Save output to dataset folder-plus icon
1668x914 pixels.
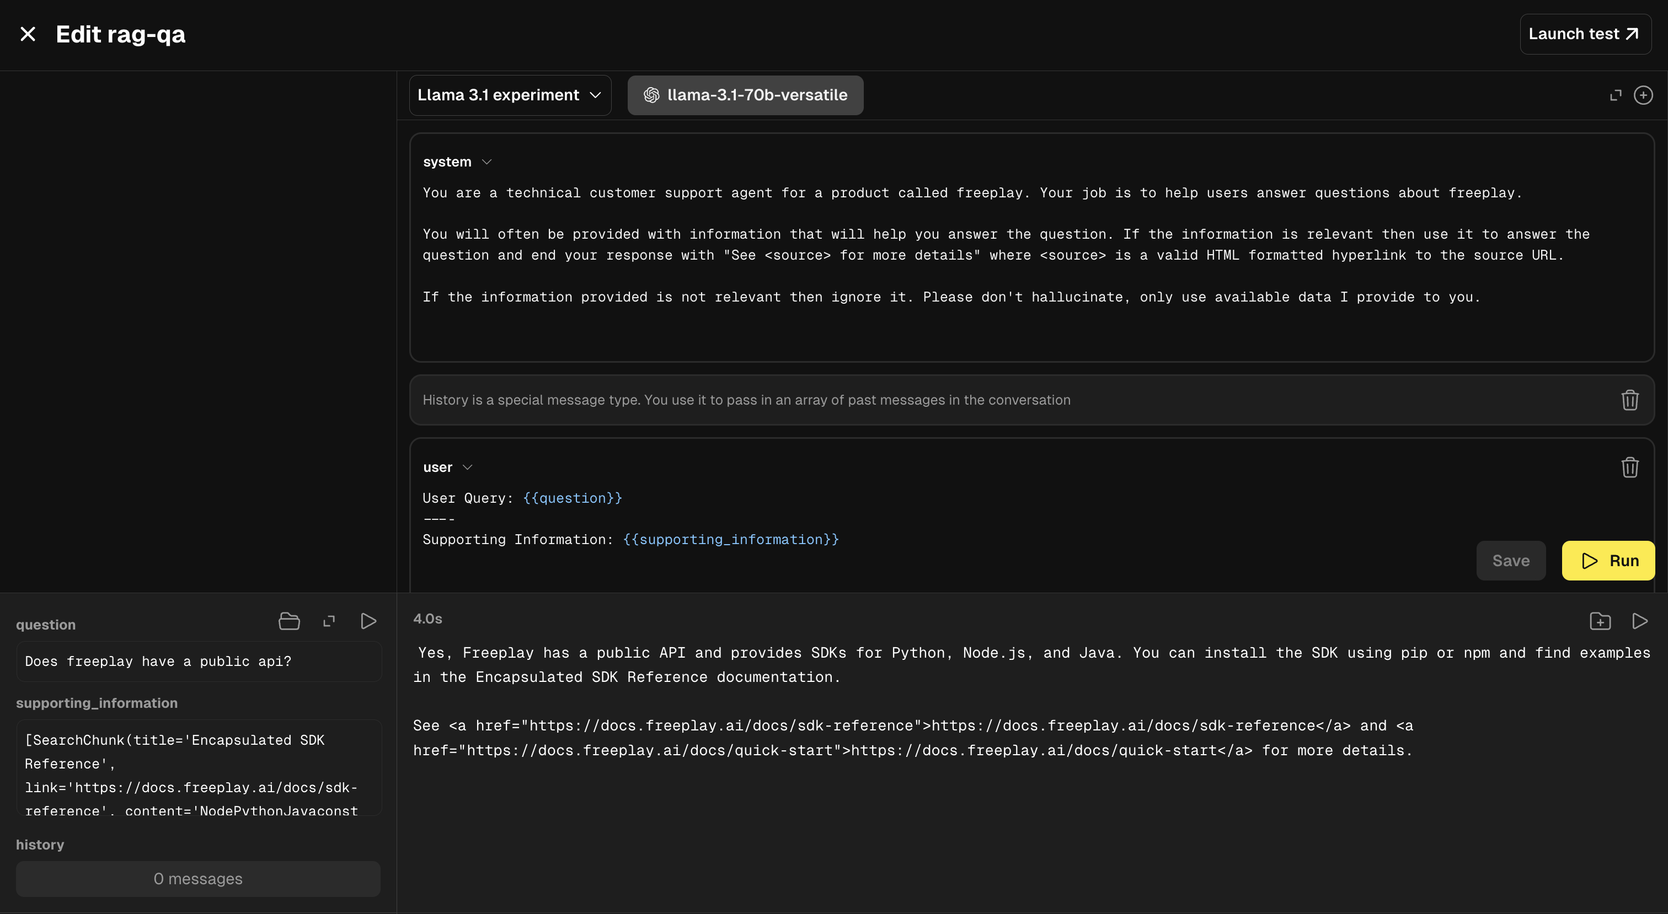tap(1600, 621)
